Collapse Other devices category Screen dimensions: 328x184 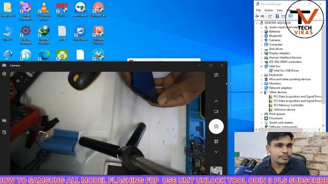click(261, 92)
